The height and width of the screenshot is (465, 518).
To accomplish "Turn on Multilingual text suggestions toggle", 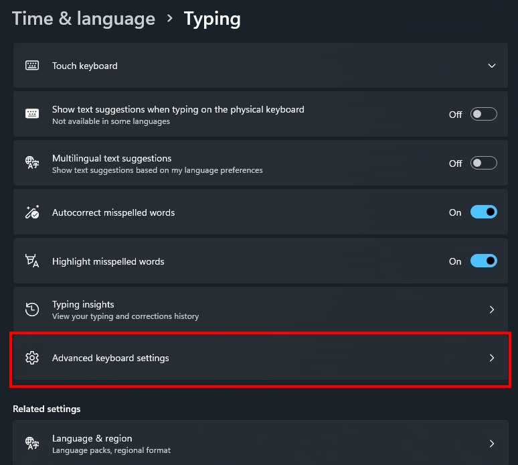I will 484,163.
